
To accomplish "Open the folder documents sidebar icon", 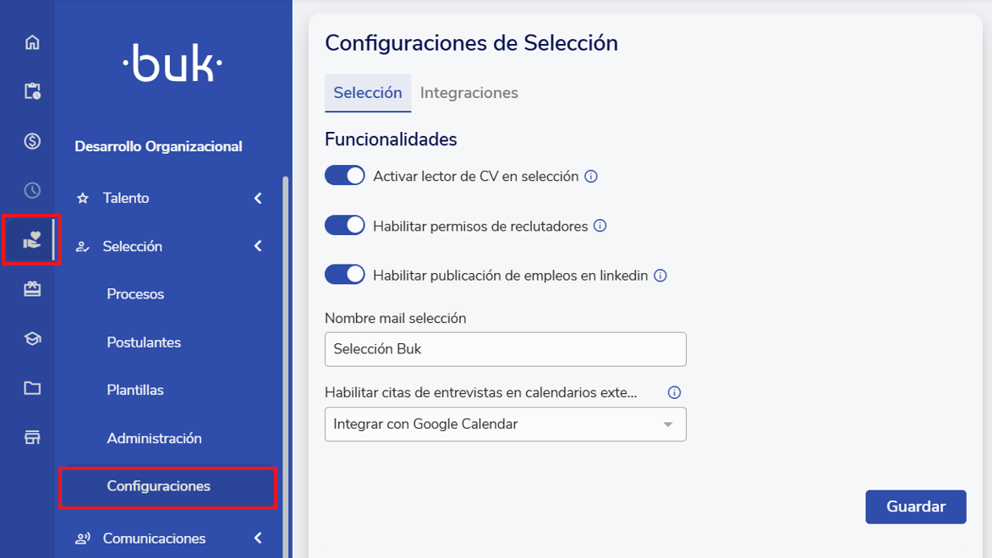I will point(32,388).
